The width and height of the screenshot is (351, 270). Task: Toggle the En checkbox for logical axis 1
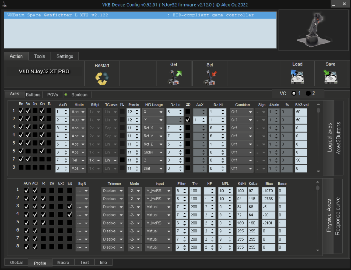pyautogui.click(x=21, y=111)
